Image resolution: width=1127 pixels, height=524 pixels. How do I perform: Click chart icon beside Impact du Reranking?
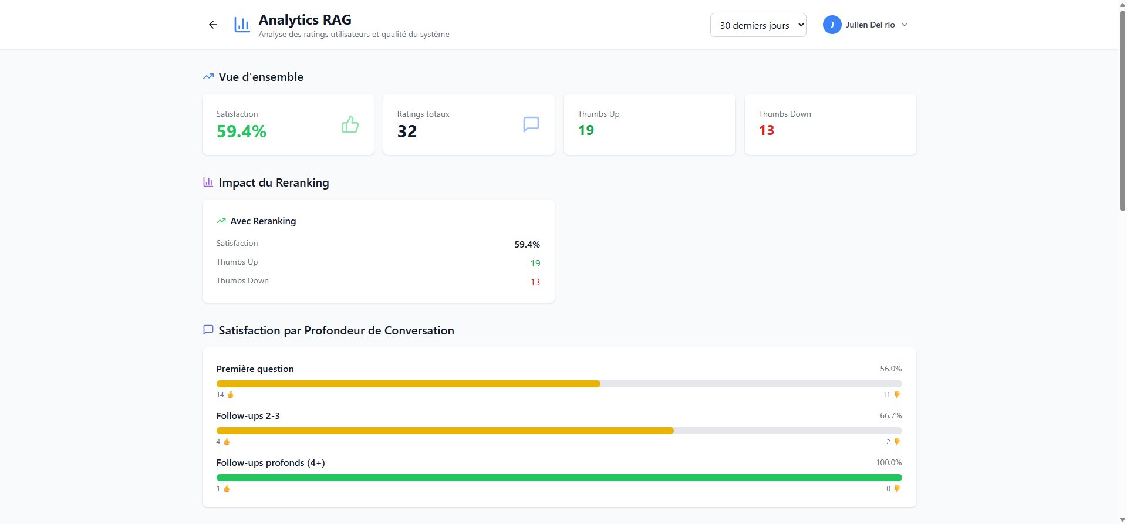point(208,182)
